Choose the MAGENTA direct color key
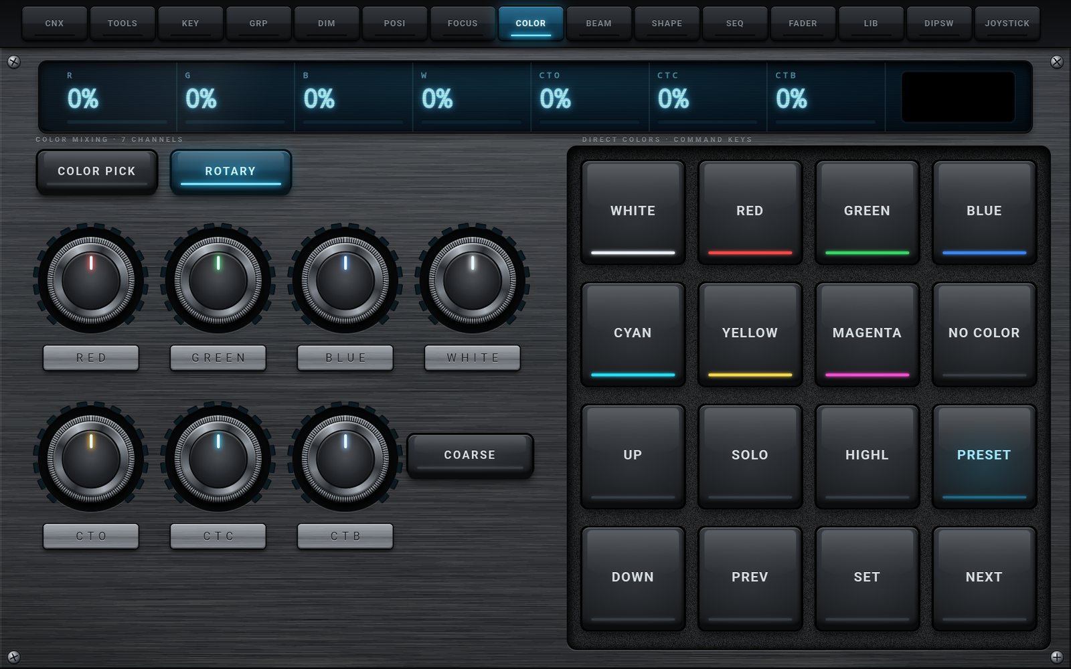Screen dimensions: 1071x669 point(867,334)
